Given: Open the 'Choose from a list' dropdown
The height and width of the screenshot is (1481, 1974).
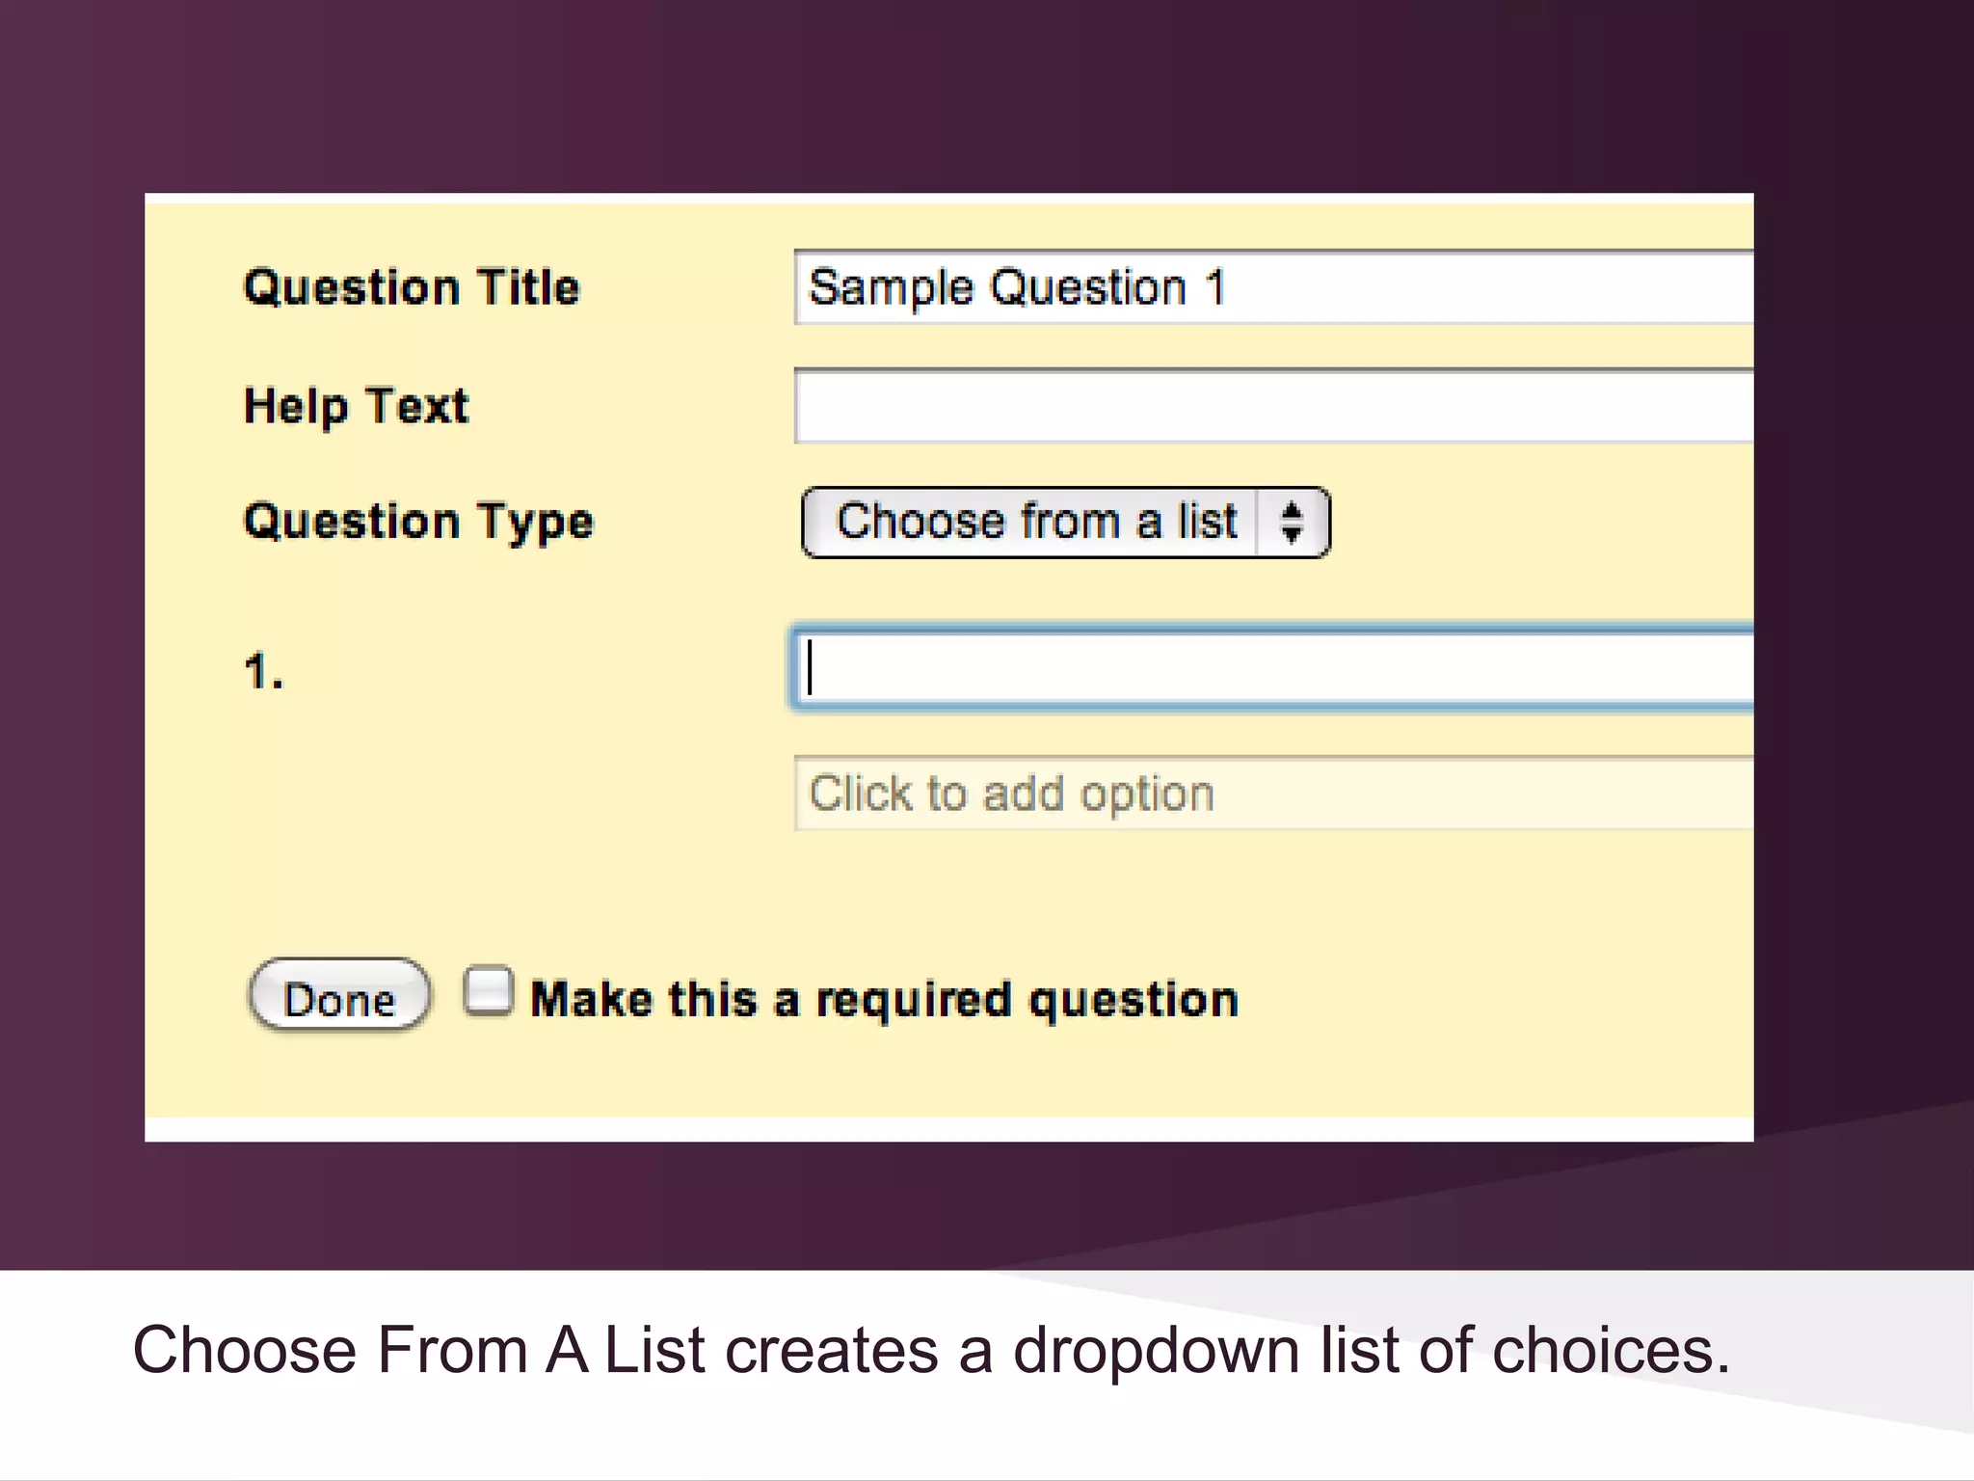Looking at the screenshot, I should tap(1037, 523).
